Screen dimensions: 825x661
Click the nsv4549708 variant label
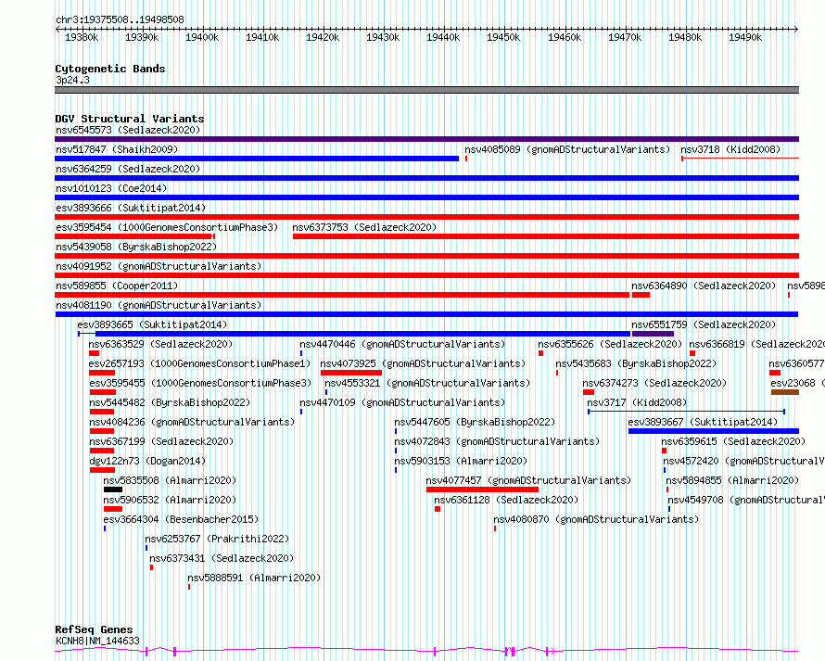[x=746, y=500]
